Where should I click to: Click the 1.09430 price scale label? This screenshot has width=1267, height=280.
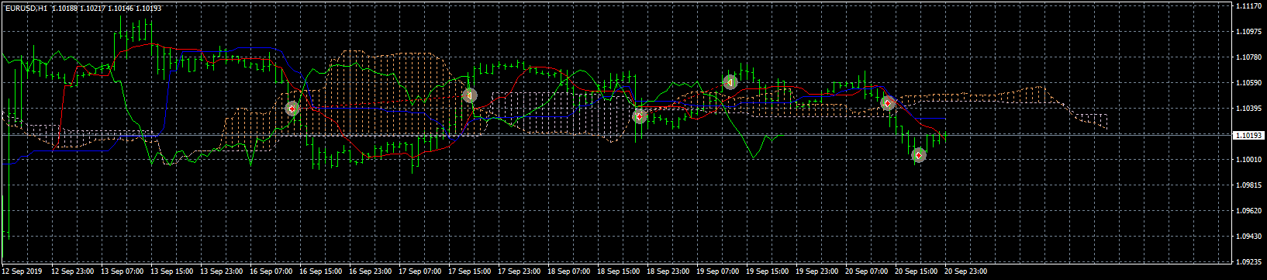[1249, 237]
